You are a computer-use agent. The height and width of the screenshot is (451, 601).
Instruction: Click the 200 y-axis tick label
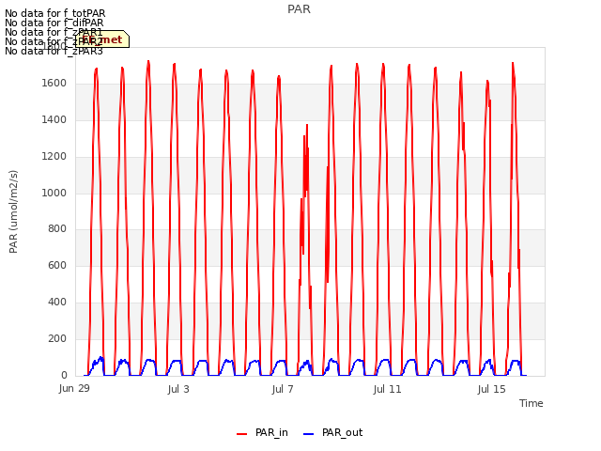[57, 338]
